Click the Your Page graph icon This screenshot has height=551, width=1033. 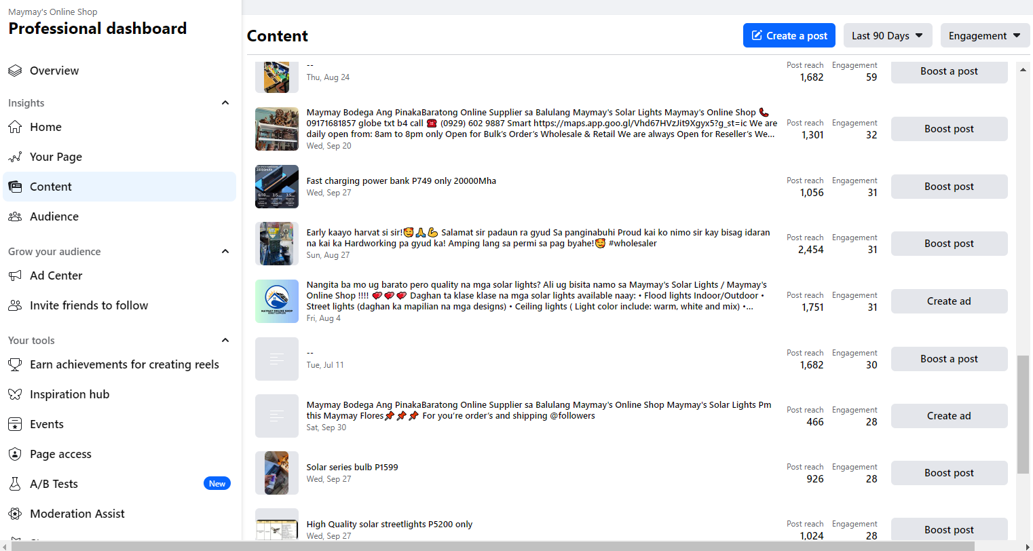(15, 157)
